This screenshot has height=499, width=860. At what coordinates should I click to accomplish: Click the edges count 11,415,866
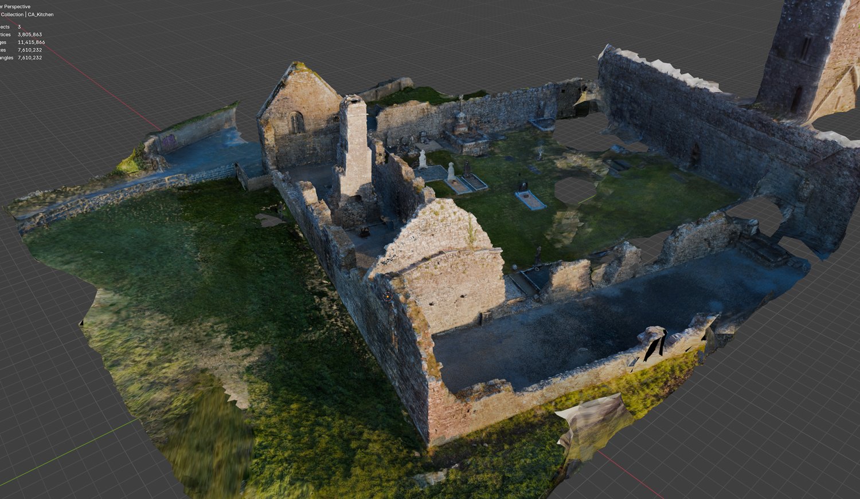(x=32, y=42)
